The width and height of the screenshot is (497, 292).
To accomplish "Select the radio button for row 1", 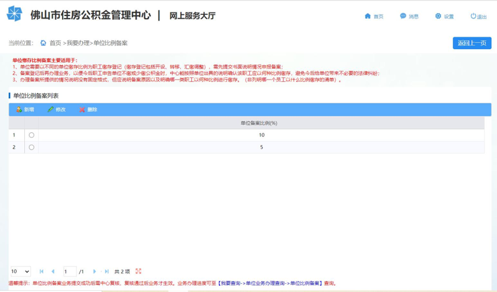I will click(32, 135).
